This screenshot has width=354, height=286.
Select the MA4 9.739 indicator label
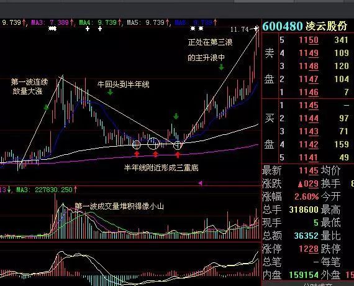(x=100, y=22)
